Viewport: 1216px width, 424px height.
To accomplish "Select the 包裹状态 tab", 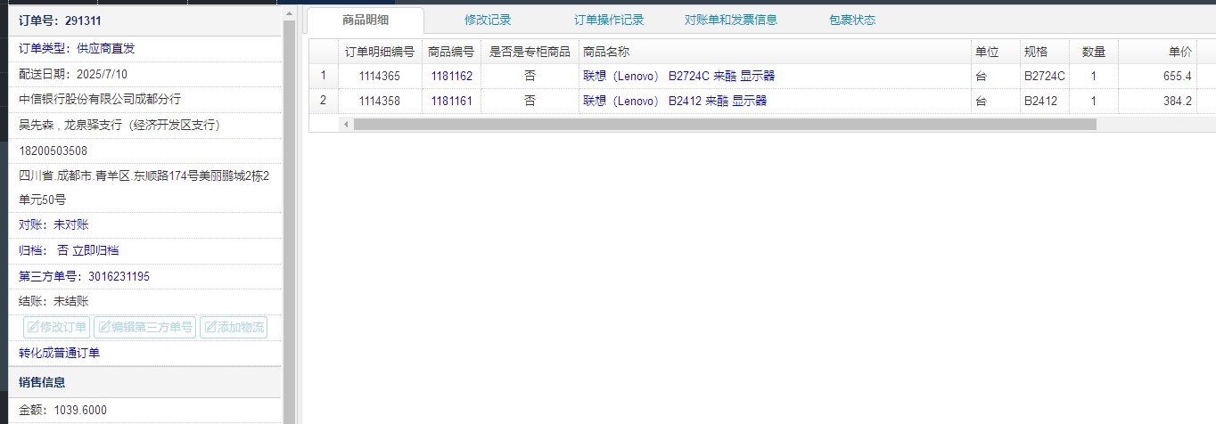I will tap(852, 20).
